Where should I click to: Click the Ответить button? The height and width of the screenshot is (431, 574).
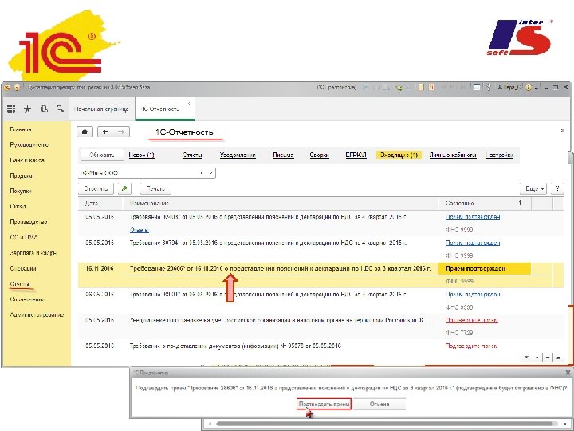96,188
